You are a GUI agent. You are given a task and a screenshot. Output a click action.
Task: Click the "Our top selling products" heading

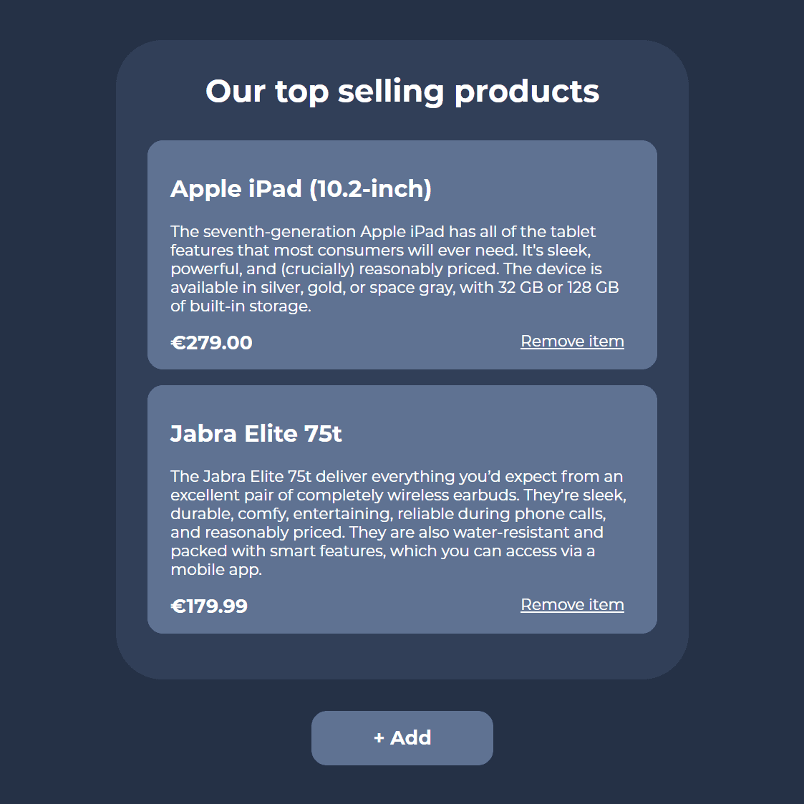point(402,91)
